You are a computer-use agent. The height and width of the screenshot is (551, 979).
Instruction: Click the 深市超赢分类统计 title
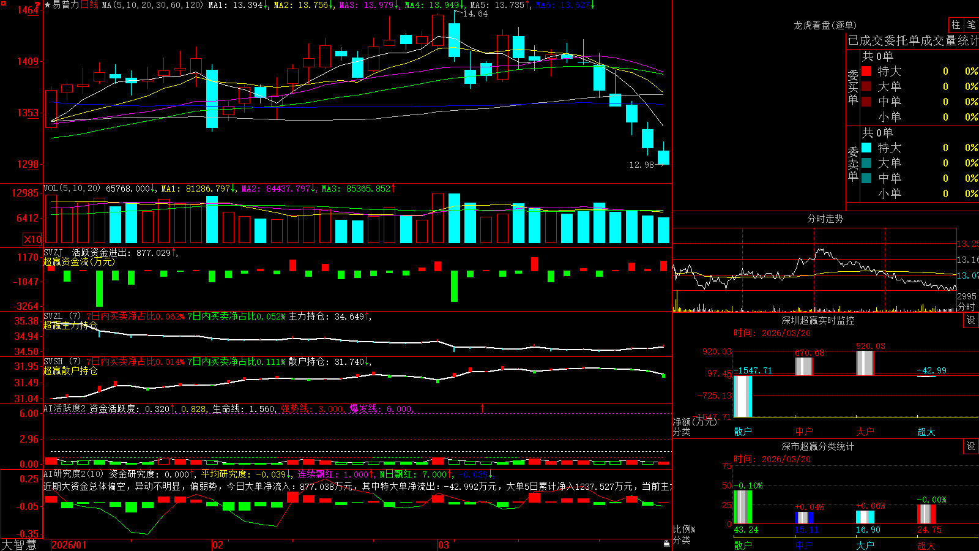[x=818, y=446]
